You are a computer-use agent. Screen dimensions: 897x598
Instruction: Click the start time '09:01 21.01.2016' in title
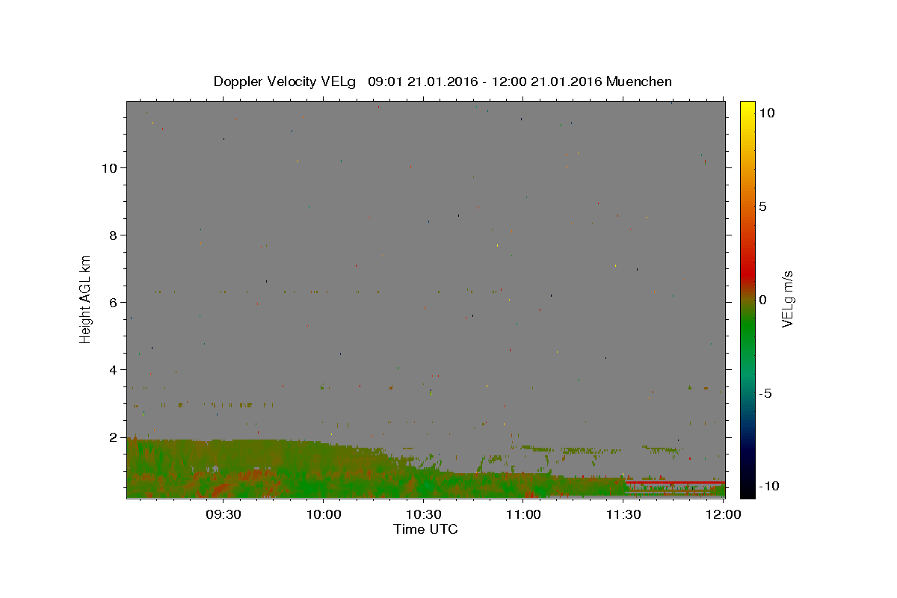point(424,81)
